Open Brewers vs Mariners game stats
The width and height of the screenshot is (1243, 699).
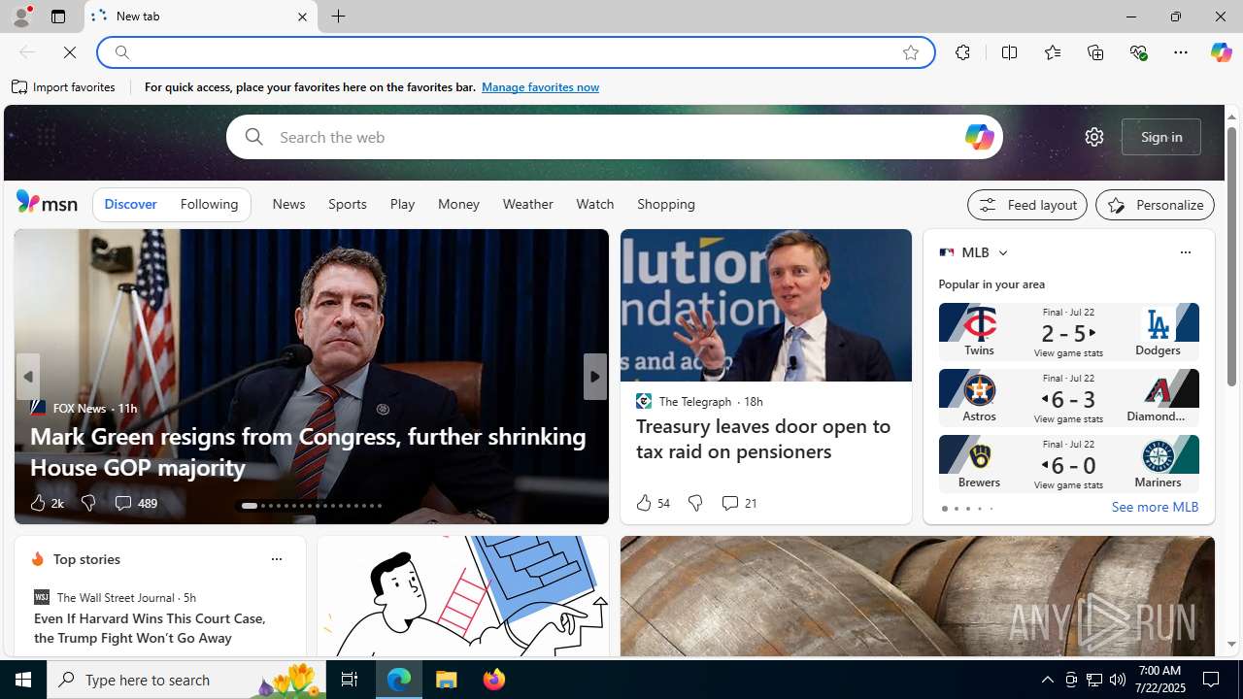click(1068, 464)
